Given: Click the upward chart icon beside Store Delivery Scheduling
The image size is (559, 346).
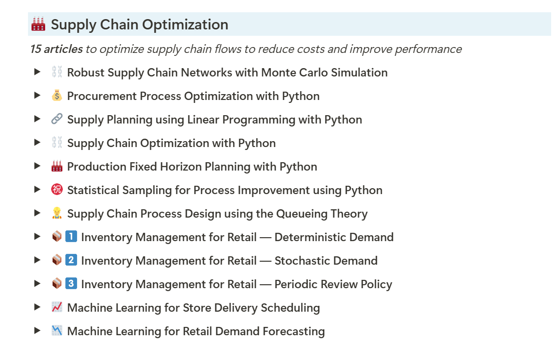Looking at the screenshot, I should pyautogui.click(x=57, y=308).
